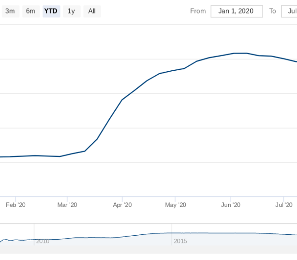The image size is (297, 260).
Task: Click the line's peak near June
Action: pos(241,53)
